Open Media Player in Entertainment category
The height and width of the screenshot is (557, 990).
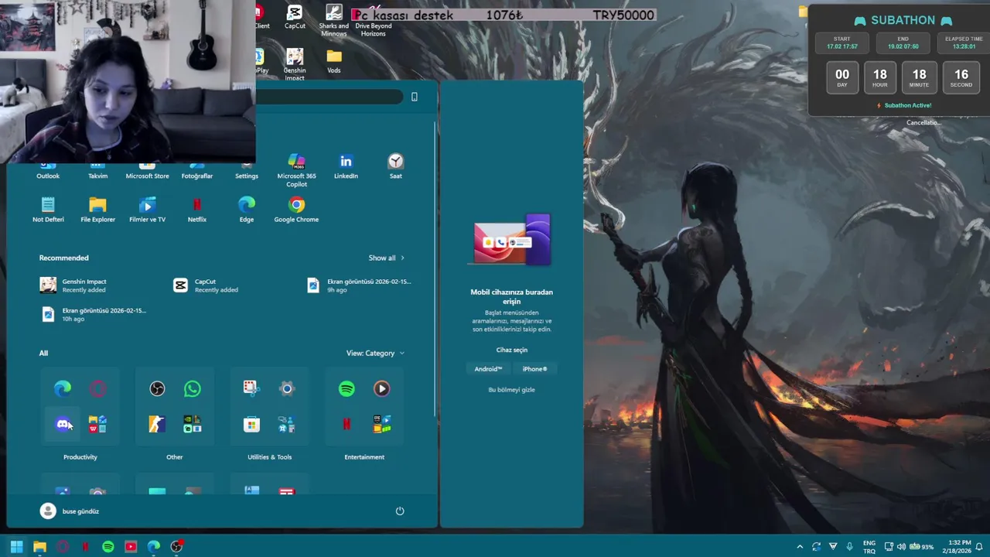tap(381, 388)
